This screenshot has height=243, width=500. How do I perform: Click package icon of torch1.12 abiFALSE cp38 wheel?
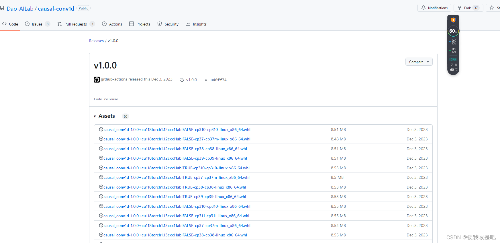tap(101, 148)
